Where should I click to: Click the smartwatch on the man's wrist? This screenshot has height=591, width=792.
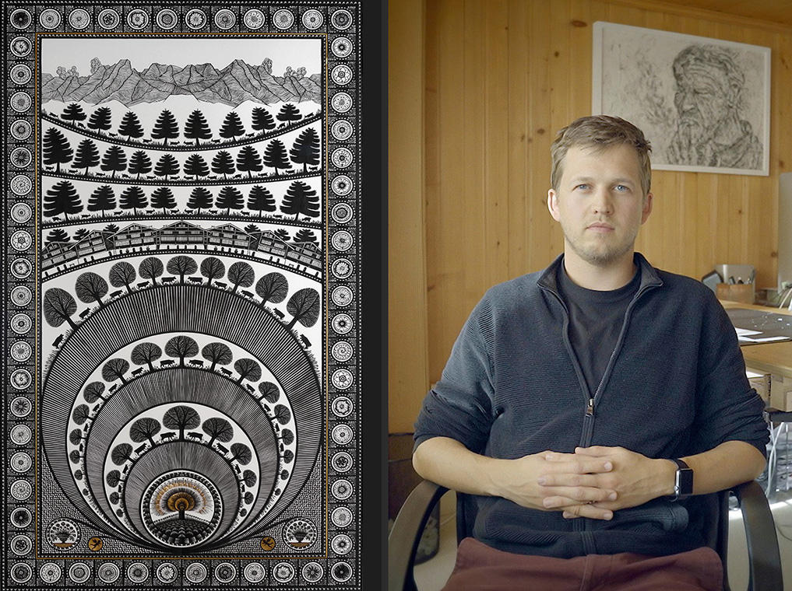(x=682, y=479)
